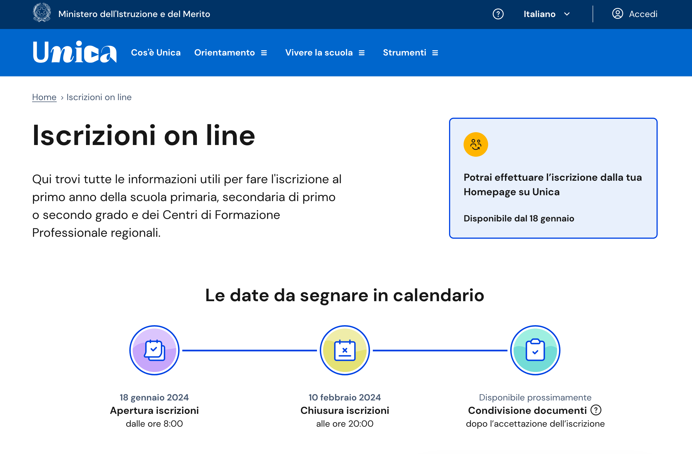Screen dimensions: 692x454
Task: Select the Accedi user profile icon
Action: [617, 14]
